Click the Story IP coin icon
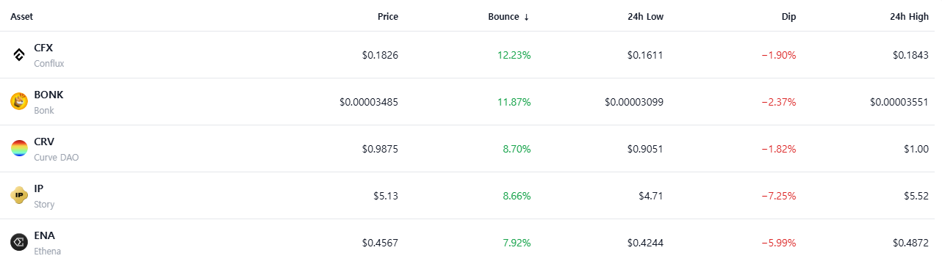Image resolution: width=942 pixels, height=264 pixels. 19,196
